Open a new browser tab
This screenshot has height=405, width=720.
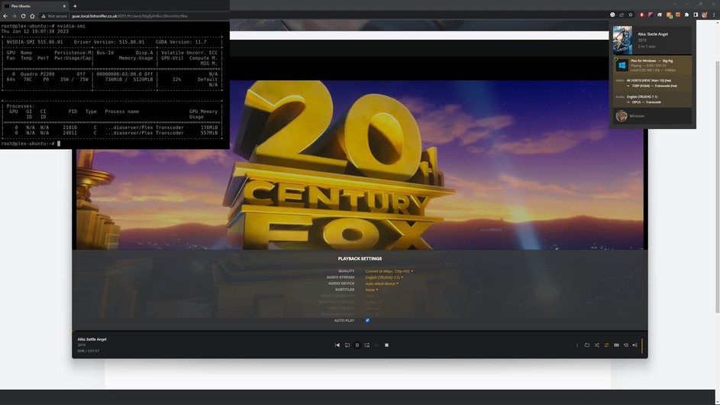pyautogui.click(x=75, y=6)
